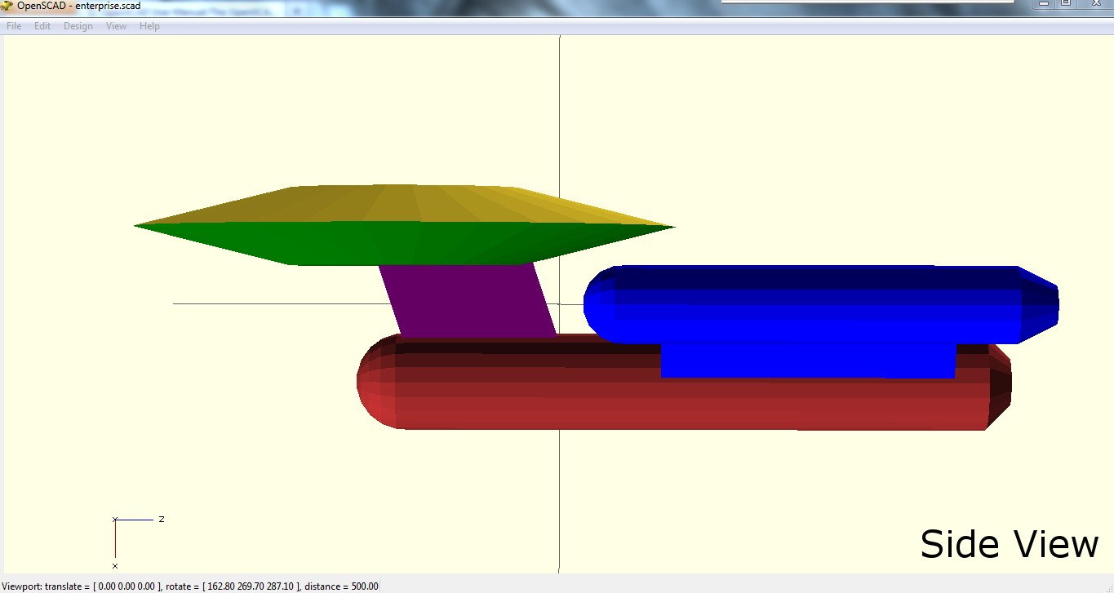Select the X axis label on the axis indicator

[x=115, y=565]
